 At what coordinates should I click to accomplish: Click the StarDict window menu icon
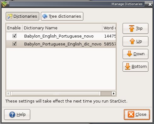(x=4, y=4)
